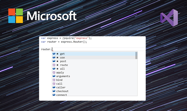
Task: Choose the 'all' starred suggestion
Action: click(94, 69)
